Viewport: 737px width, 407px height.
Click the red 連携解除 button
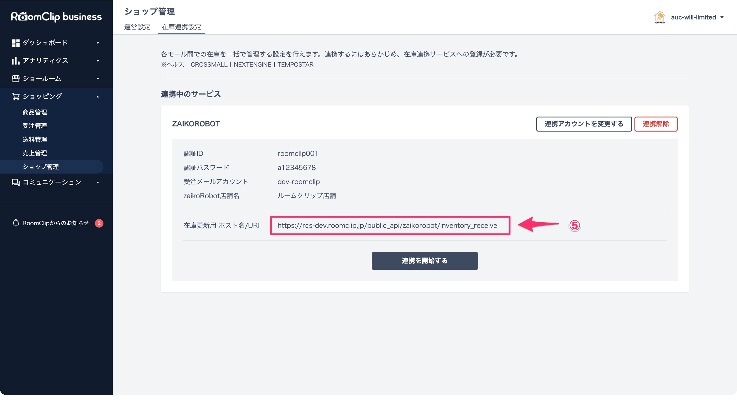pos(656,124)
